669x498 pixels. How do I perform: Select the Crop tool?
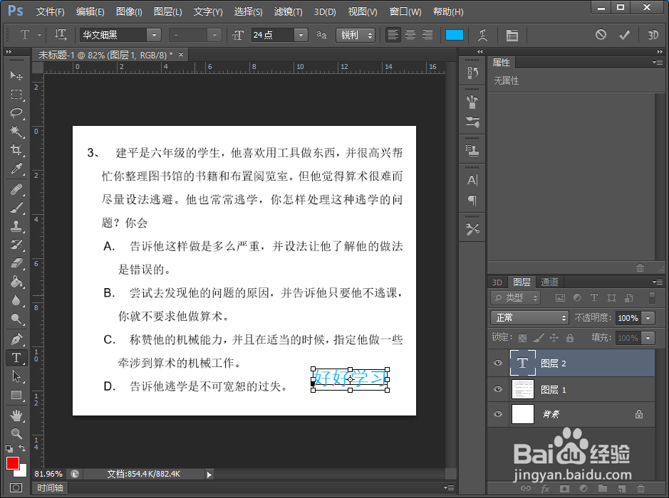click(16, 149)
